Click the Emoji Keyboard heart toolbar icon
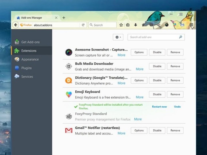The width and height of the screenshot is (207, 155). point(175,25)
